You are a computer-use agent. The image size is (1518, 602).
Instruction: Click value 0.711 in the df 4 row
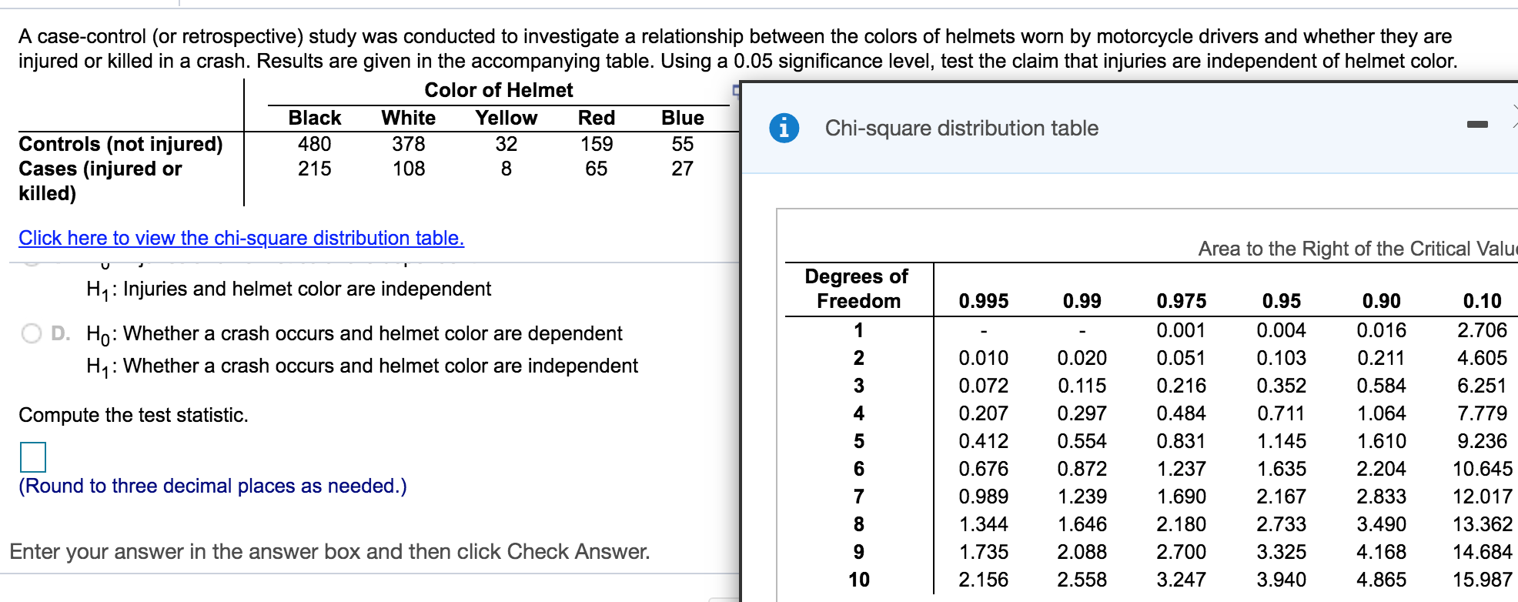1281,413
